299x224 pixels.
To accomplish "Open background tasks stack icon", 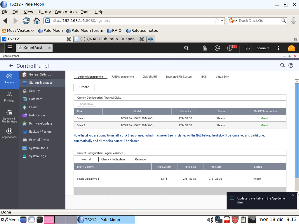I will coord(205,48).
